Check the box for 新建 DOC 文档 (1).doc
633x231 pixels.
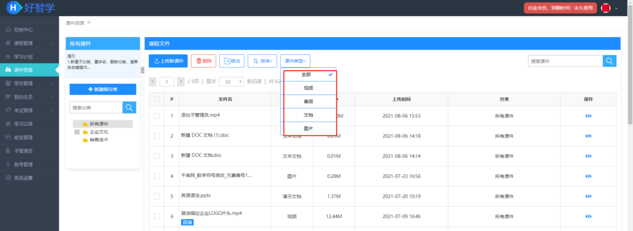157,136
